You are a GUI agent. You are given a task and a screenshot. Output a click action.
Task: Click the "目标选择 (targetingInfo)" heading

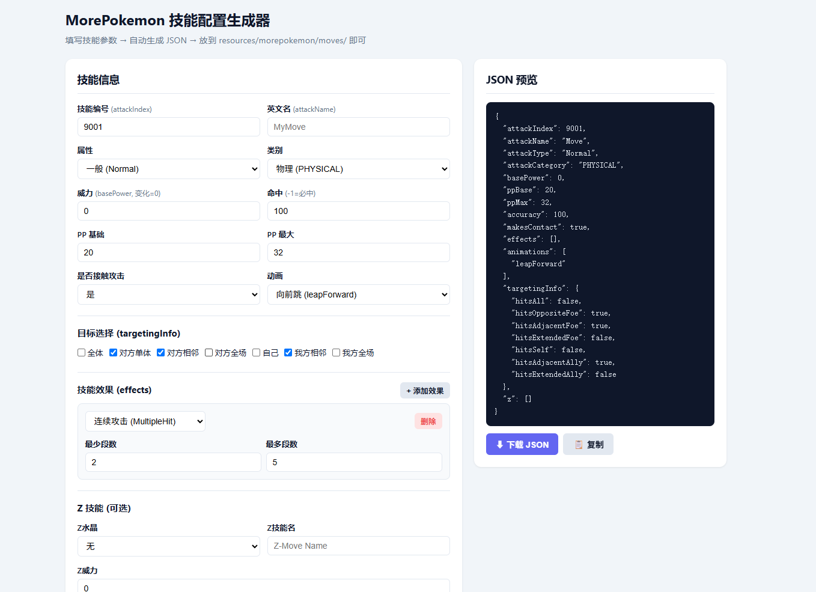point(129,334)
